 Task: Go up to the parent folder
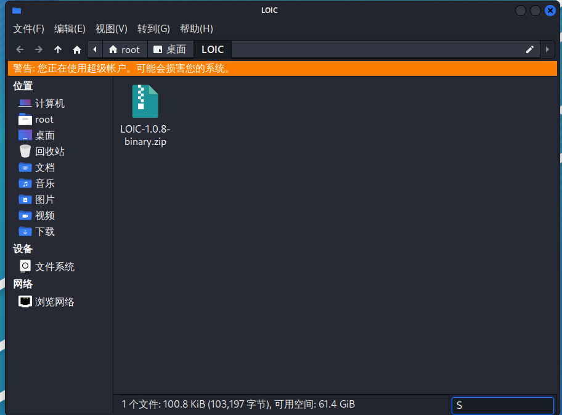click(57, 49)
